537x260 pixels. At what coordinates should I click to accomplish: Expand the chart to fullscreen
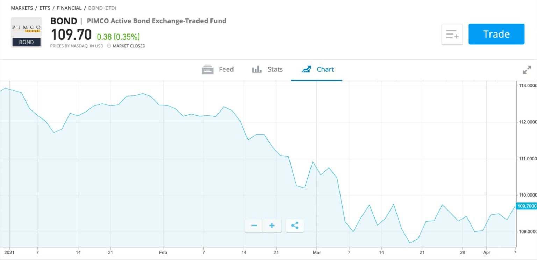527,70
